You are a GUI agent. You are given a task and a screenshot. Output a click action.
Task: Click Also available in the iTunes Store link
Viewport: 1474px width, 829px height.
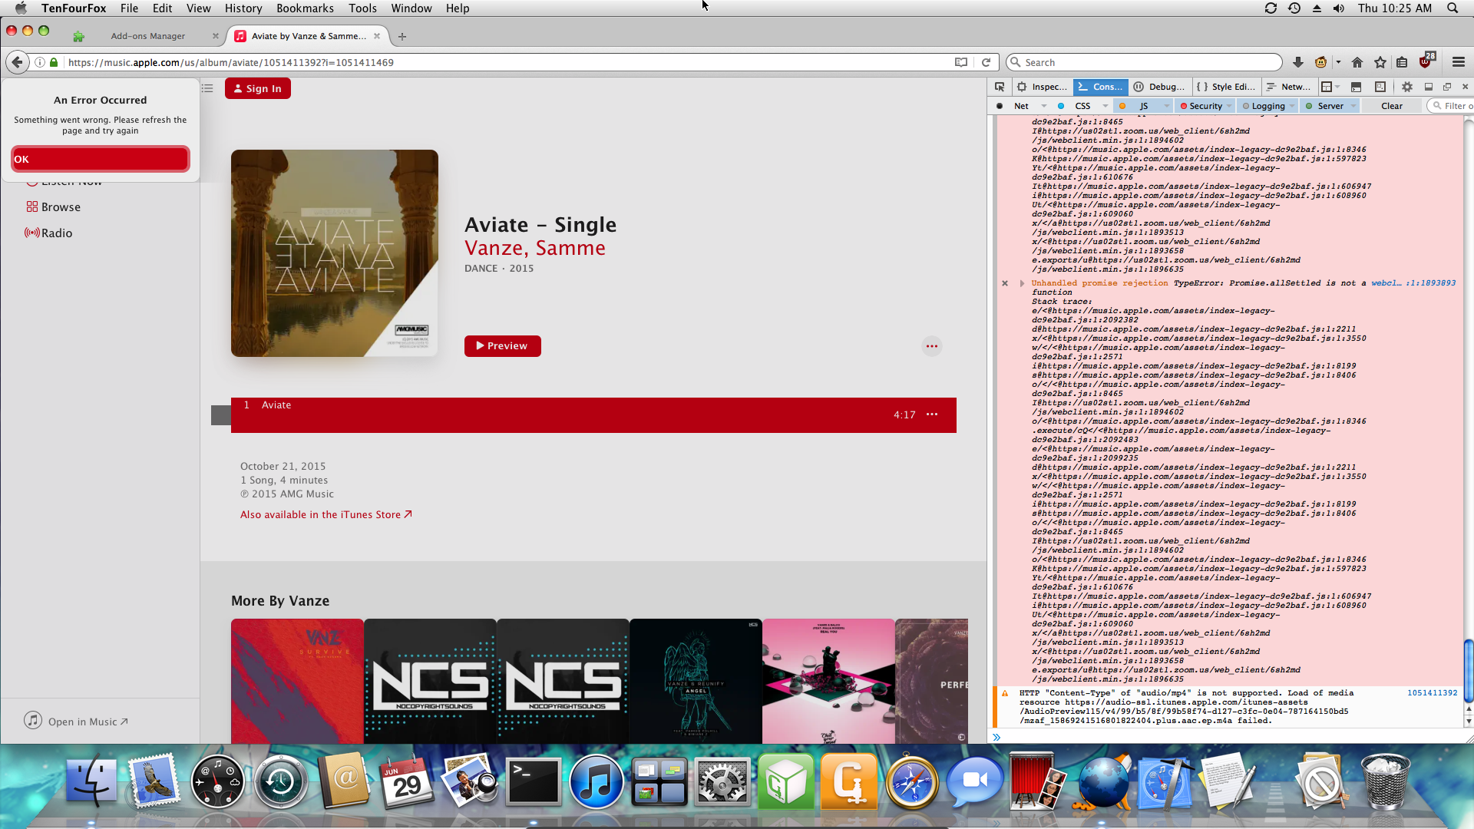(326, 514)
